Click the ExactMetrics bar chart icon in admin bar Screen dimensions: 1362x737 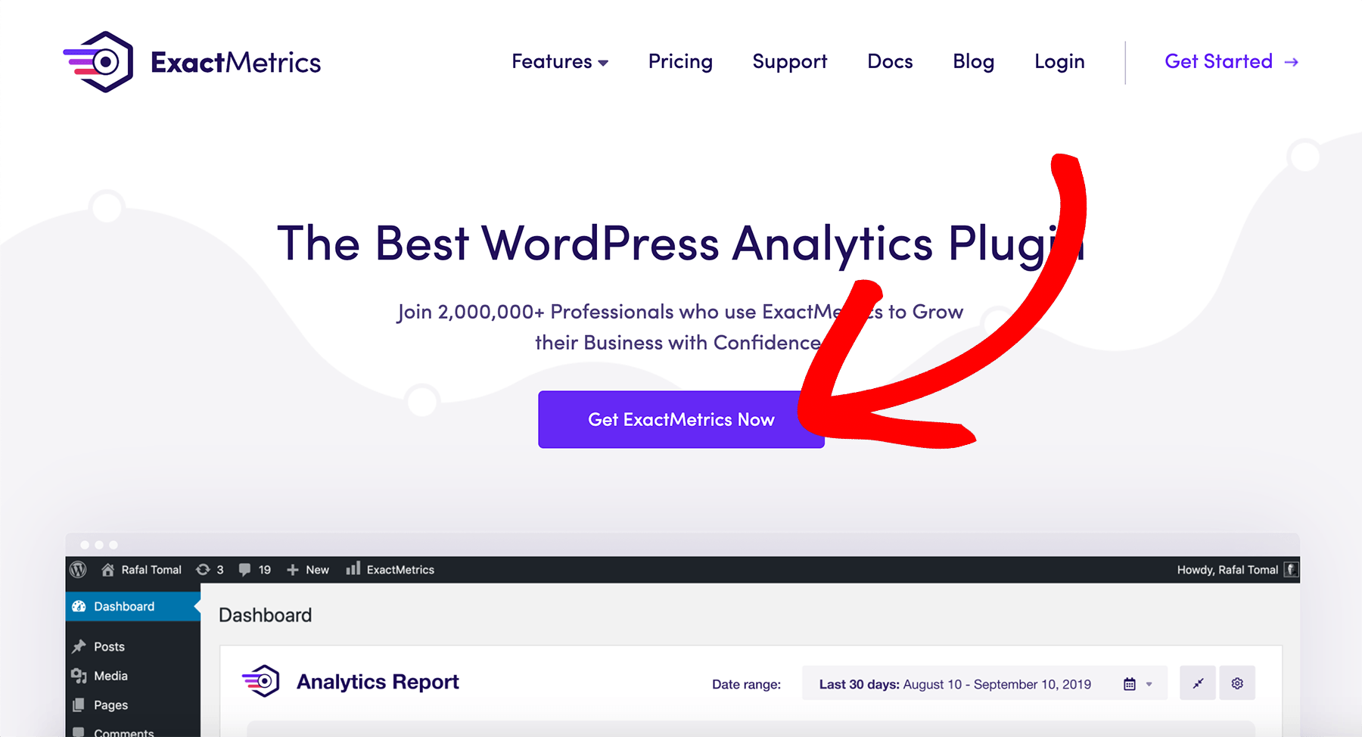(x=353, y=568)
